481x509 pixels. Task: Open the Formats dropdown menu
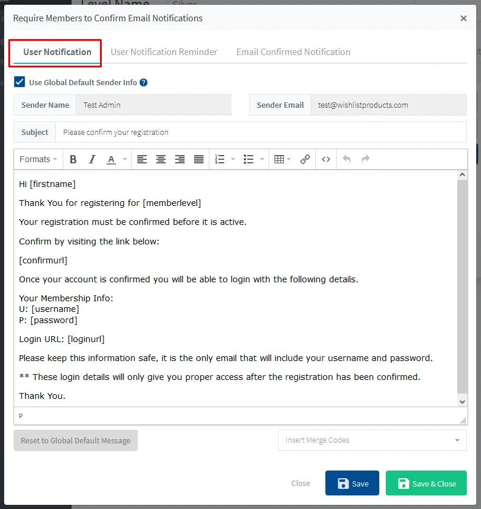pos(38,159)
